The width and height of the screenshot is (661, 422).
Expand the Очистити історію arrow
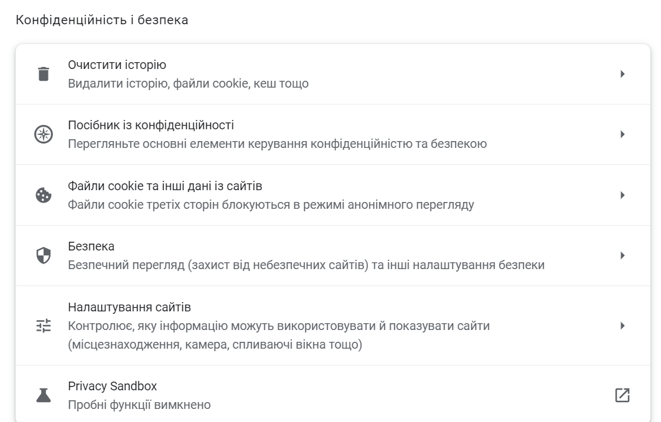[622, 74]
